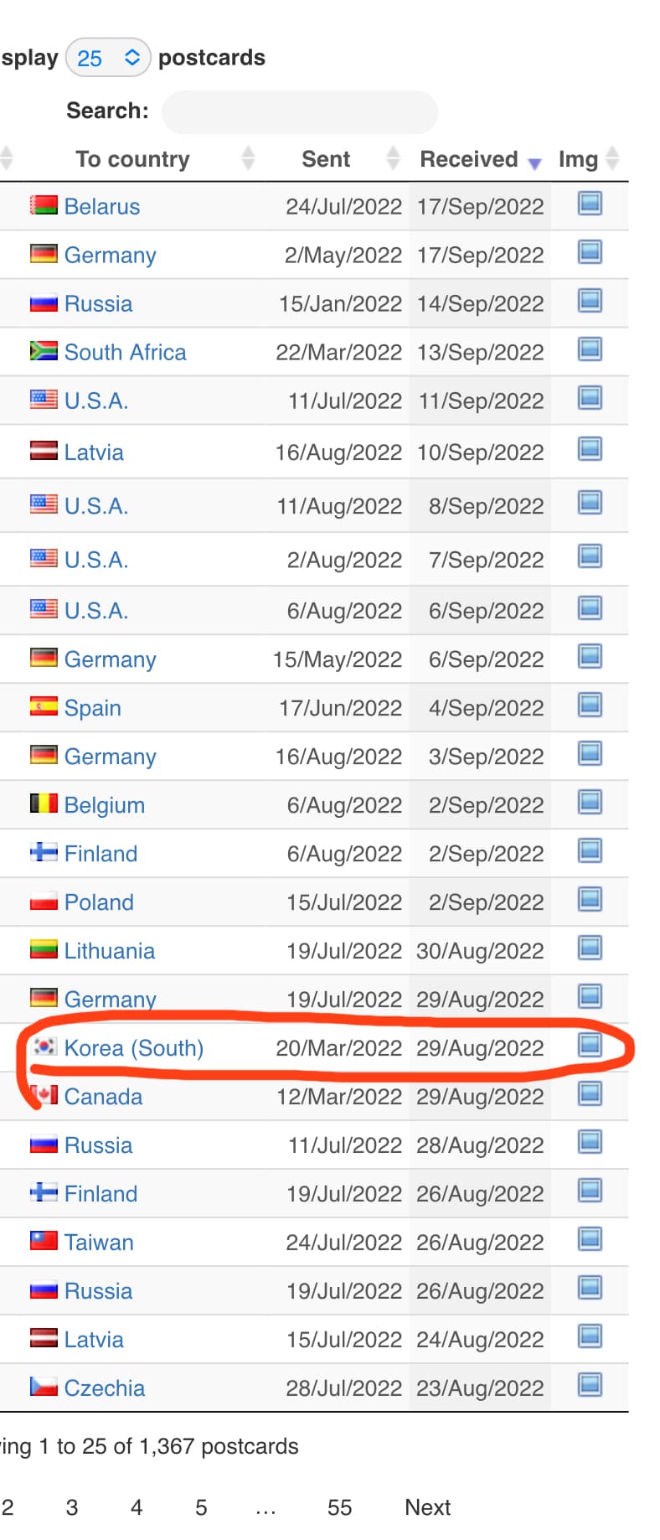Image resolution: width=660 pixels, height=1540 pixels.
Task: Open the postcards-per-page dropdown showing 25
Action: pyautogui.click(x=108, y=58)
